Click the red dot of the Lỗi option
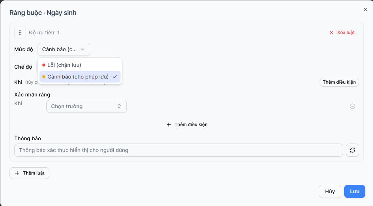 click(44, 65)
